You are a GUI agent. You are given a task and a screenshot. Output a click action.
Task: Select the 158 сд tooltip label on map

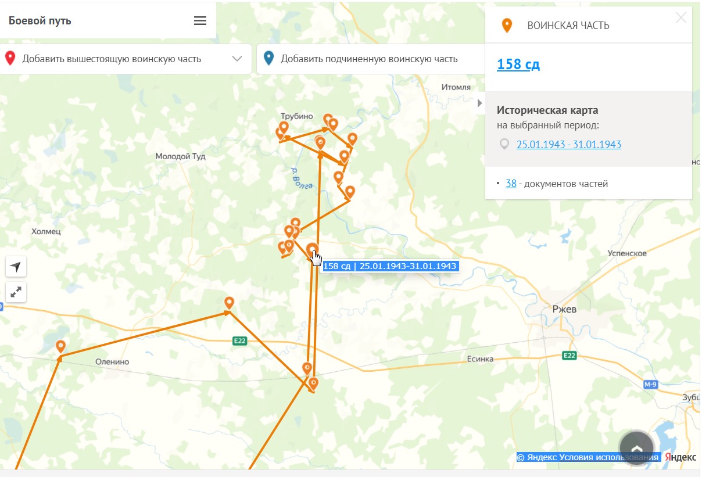click(x=390, y=266)
